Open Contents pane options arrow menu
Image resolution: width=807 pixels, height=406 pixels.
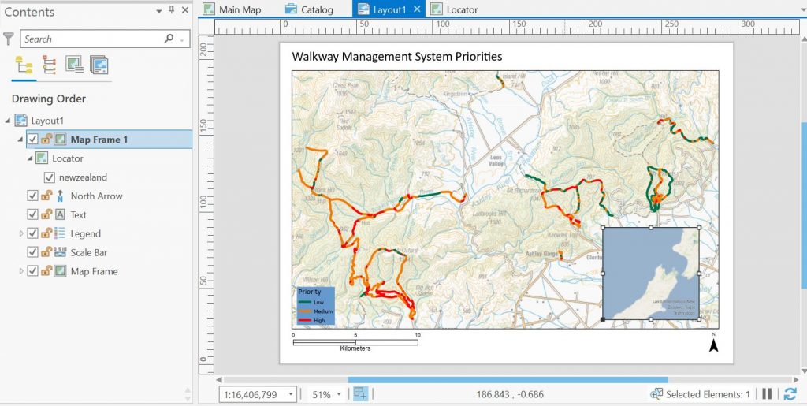pos(159,11)
